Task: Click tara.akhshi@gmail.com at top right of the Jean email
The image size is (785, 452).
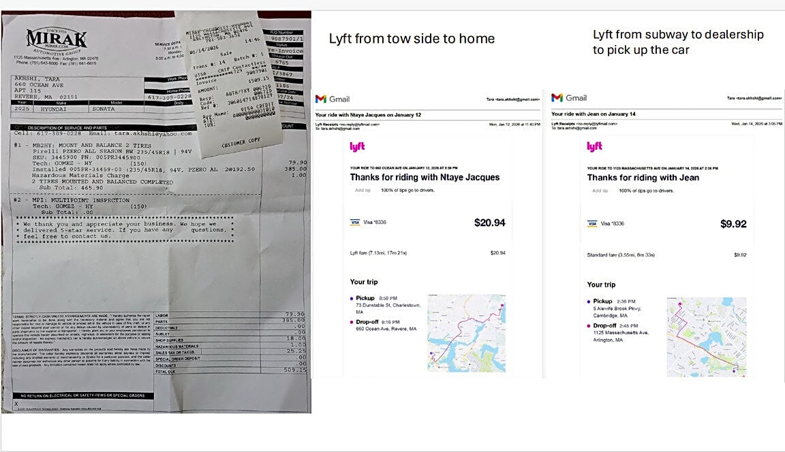Action: tap(758, 99)
